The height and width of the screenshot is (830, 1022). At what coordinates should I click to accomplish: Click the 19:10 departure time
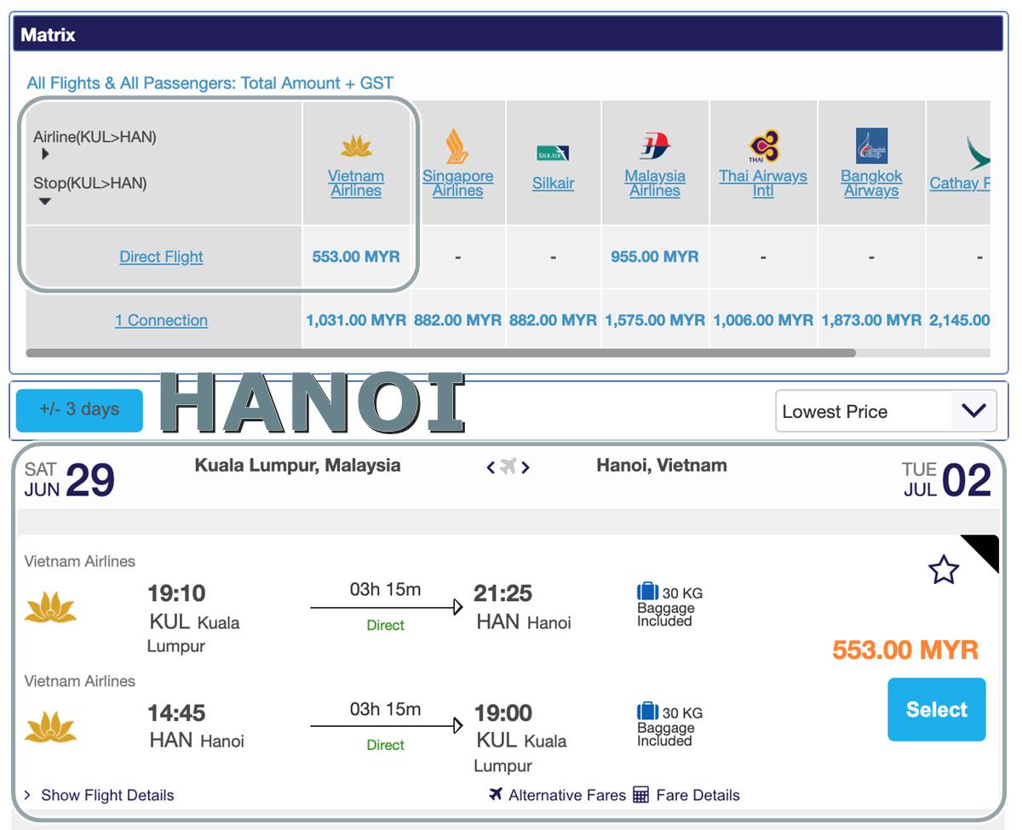coord(176,593)
